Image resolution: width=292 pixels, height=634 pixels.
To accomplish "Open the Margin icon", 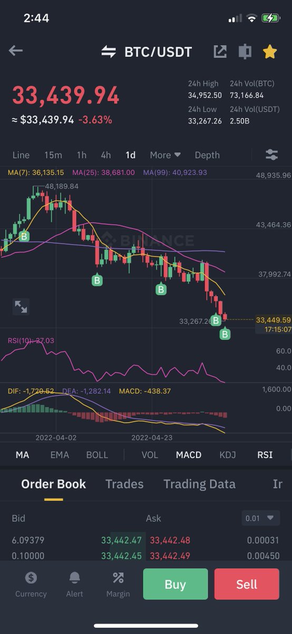I will (118, 585).
